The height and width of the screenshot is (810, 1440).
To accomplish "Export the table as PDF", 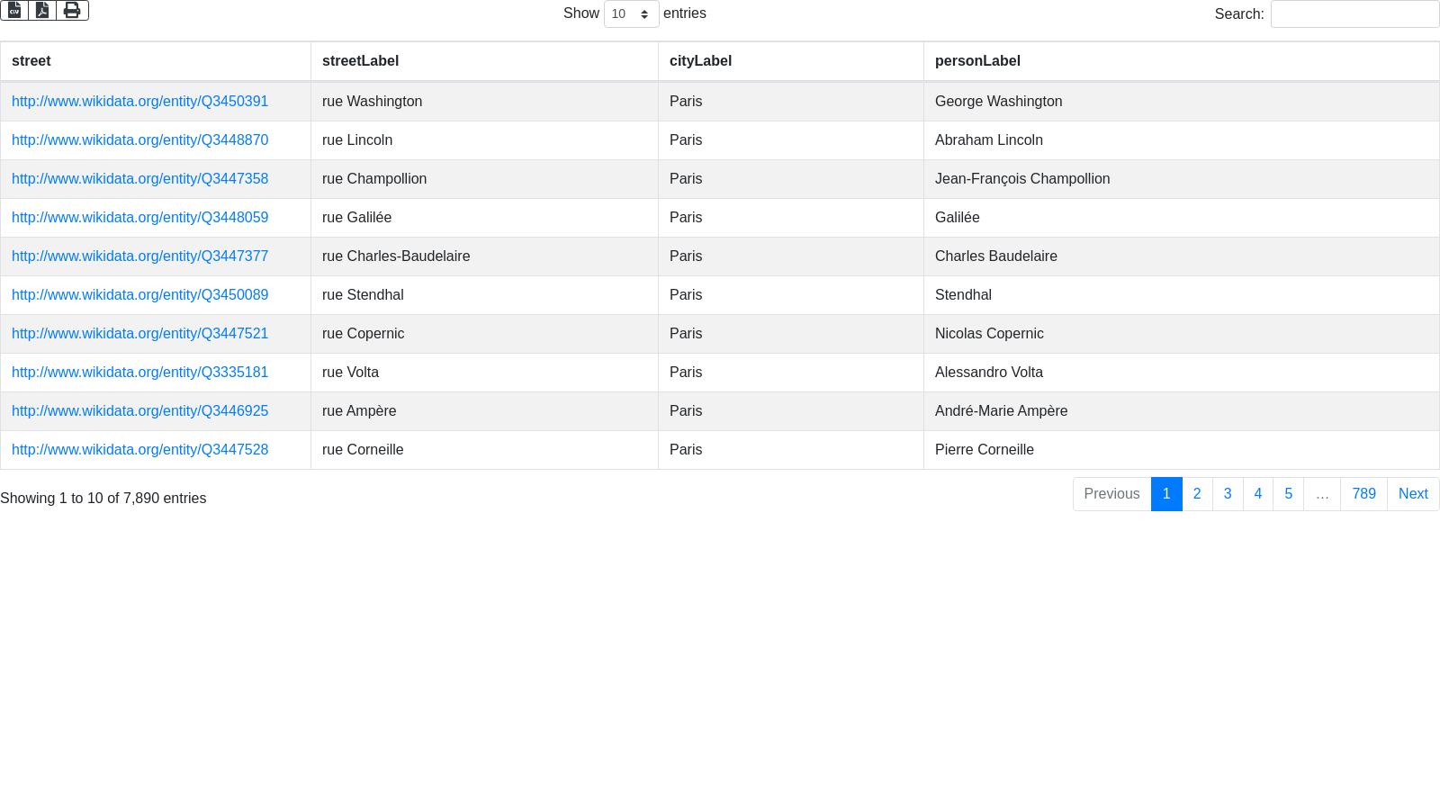I will (x=42, y=10).
